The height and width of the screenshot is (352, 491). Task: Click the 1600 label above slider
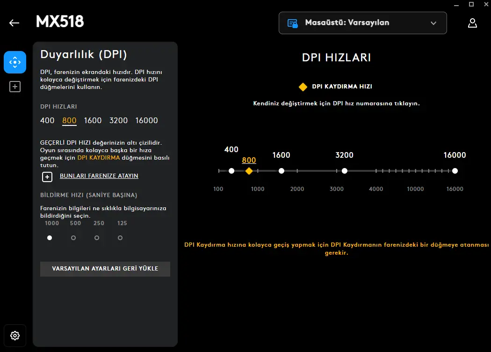coord(281,155)
